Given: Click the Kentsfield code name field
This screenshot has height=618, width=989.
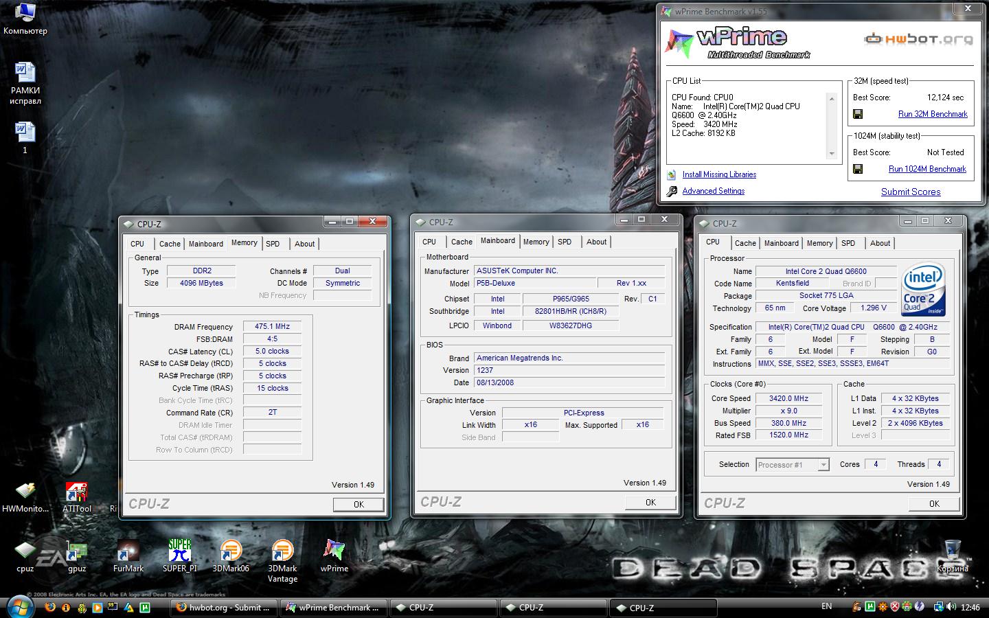Looking at the screenshot, I should point(792,283).
